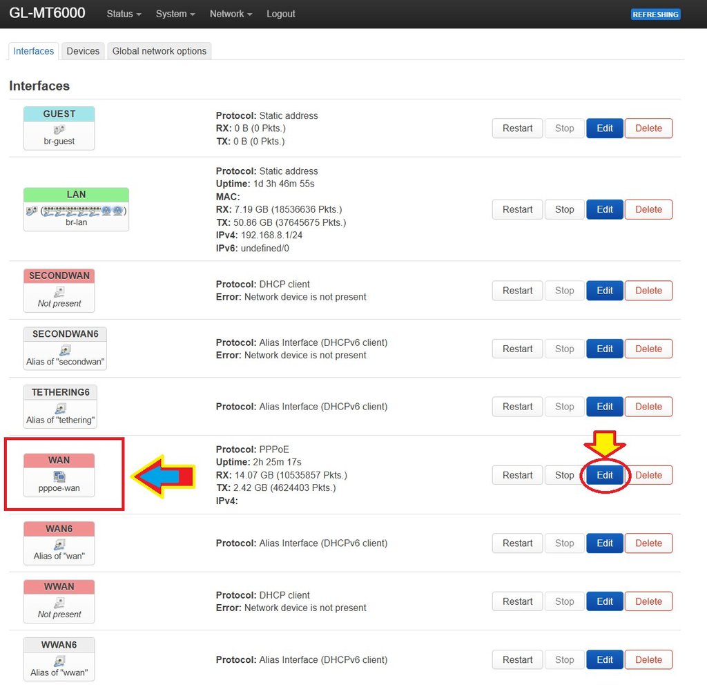Click the SECONDWAN not-present device icon
Viewport: 707px width, 687px height.
click(x=59, y=291)
